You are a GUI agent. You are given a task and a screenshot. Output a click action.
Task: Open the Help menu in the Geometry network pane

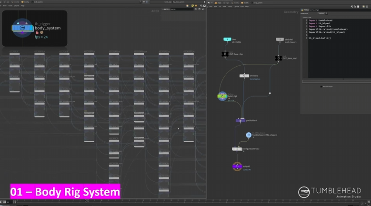click(247, 7)
